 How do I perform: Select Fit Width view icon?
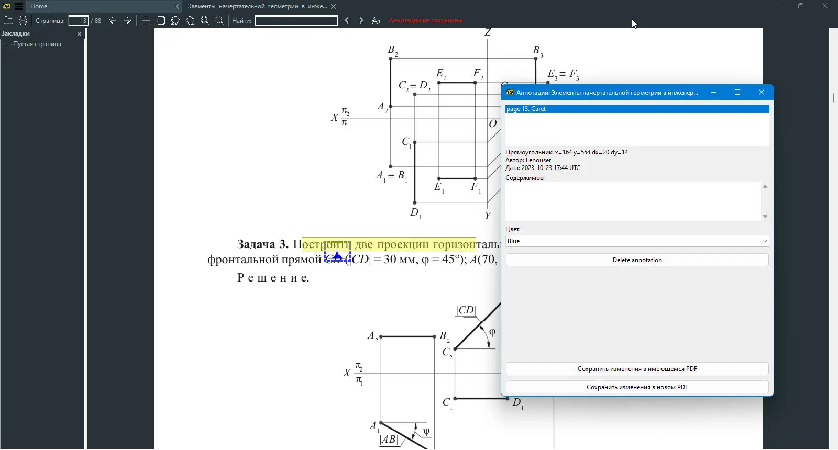click(x=146, y=21)
